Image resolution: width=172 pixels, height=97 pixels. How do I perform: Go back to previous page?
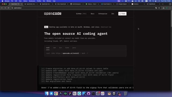pyautogui.click(x=2, y=8)
